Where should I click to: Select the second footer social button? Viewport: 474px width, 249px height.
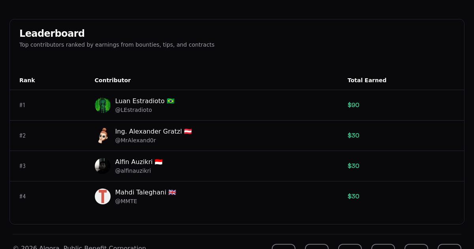click(317, 247)
